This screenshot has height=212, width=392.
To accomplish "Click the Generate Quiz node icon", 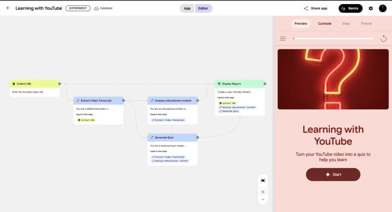I will [x=152, y=138].
